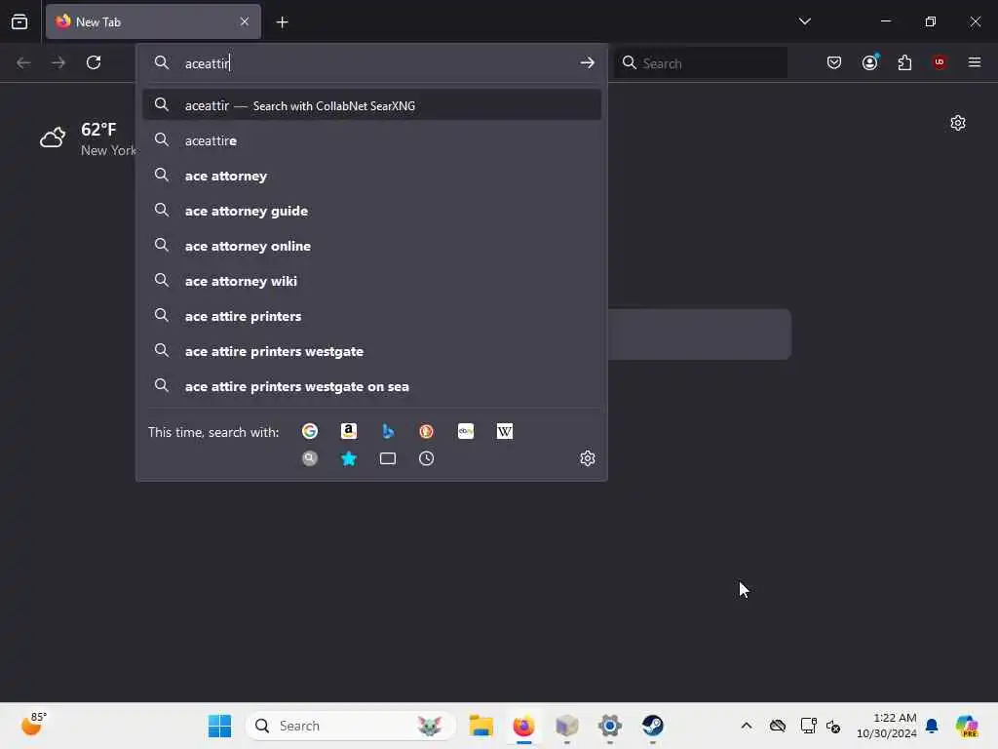Open Save to Pocket button
The image size is (998, 749).
pyautogui.click(x=834, y=62)
